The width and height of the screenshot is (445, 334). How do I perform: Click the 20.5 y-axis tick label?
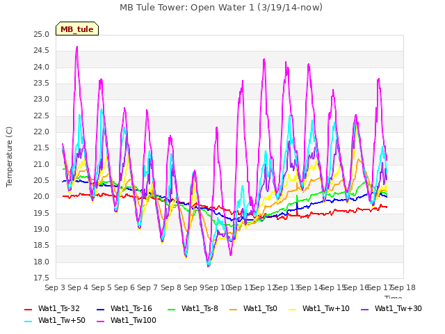pos(42,181)
